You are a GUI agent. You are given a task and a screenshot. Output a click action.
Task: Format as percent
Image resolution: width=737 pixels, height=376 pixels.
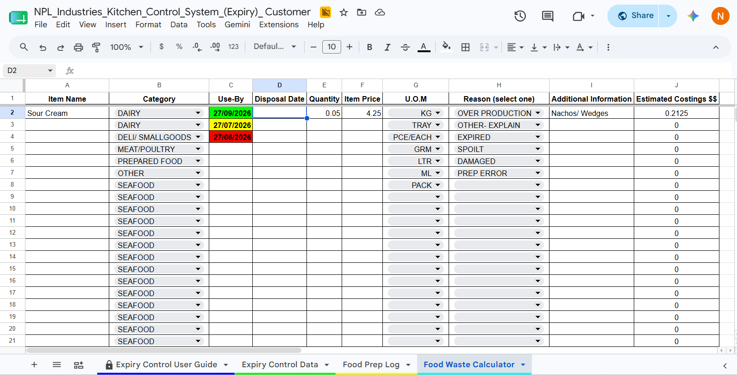click(x=179, y=47)
